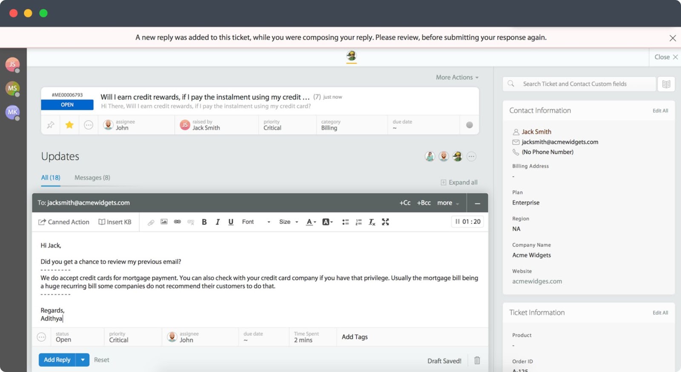681x372 pixels.
Task: Open the more recipients options dropdown
Action: point(448,203)
